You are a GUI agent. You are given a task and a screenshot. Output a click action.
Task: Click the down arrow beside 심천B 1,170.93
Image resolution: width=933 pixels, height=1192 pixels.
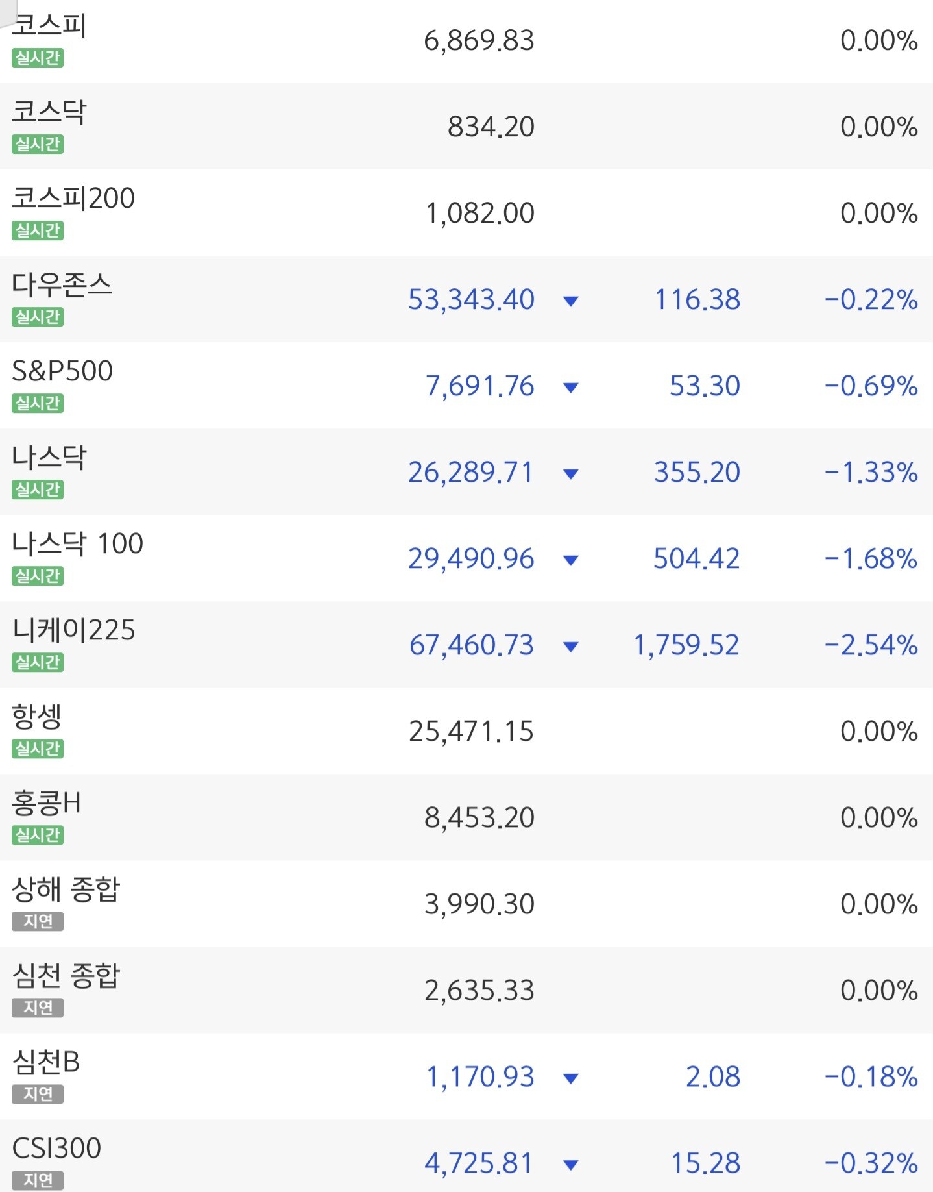coord(571,1078)
